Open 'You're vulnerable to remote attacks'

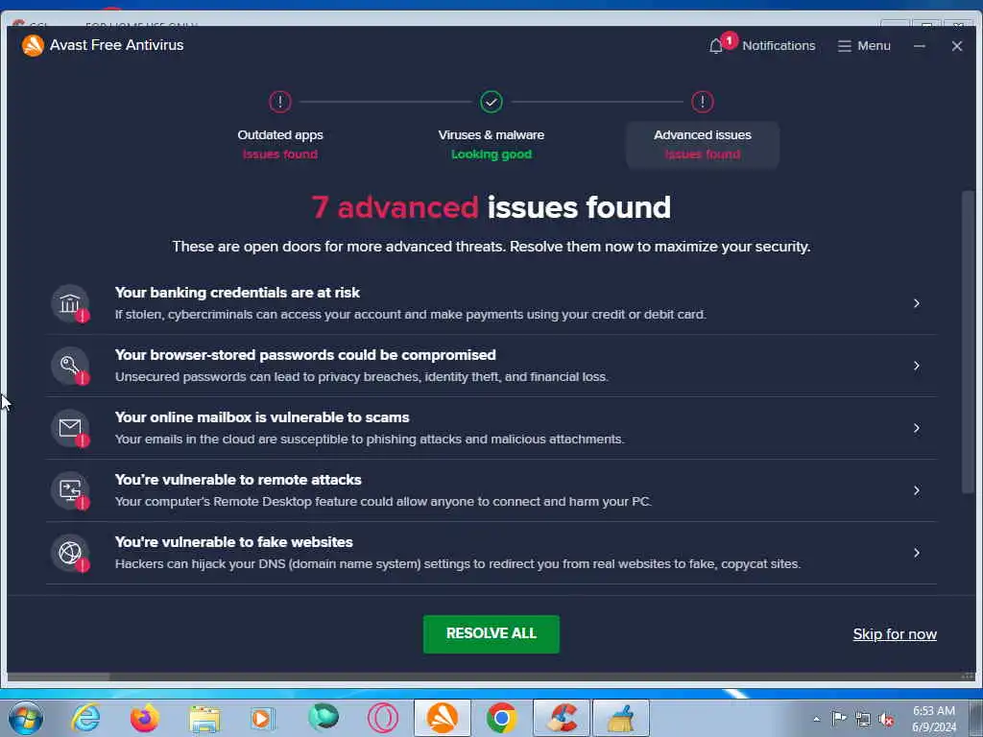[x=491, y=490]
